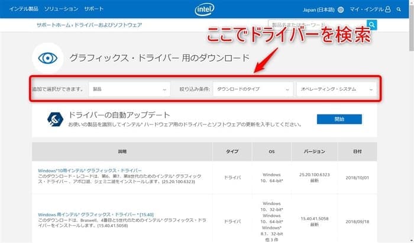Viewport: 414px width, 243px height.
Task: Expand the ダウンロードのタイプ dropdown
Action: click(253, 89)
